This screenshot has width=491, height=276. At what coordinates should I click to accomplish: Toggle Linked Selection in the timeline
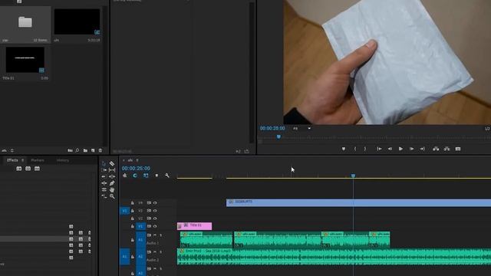(146, 176)
